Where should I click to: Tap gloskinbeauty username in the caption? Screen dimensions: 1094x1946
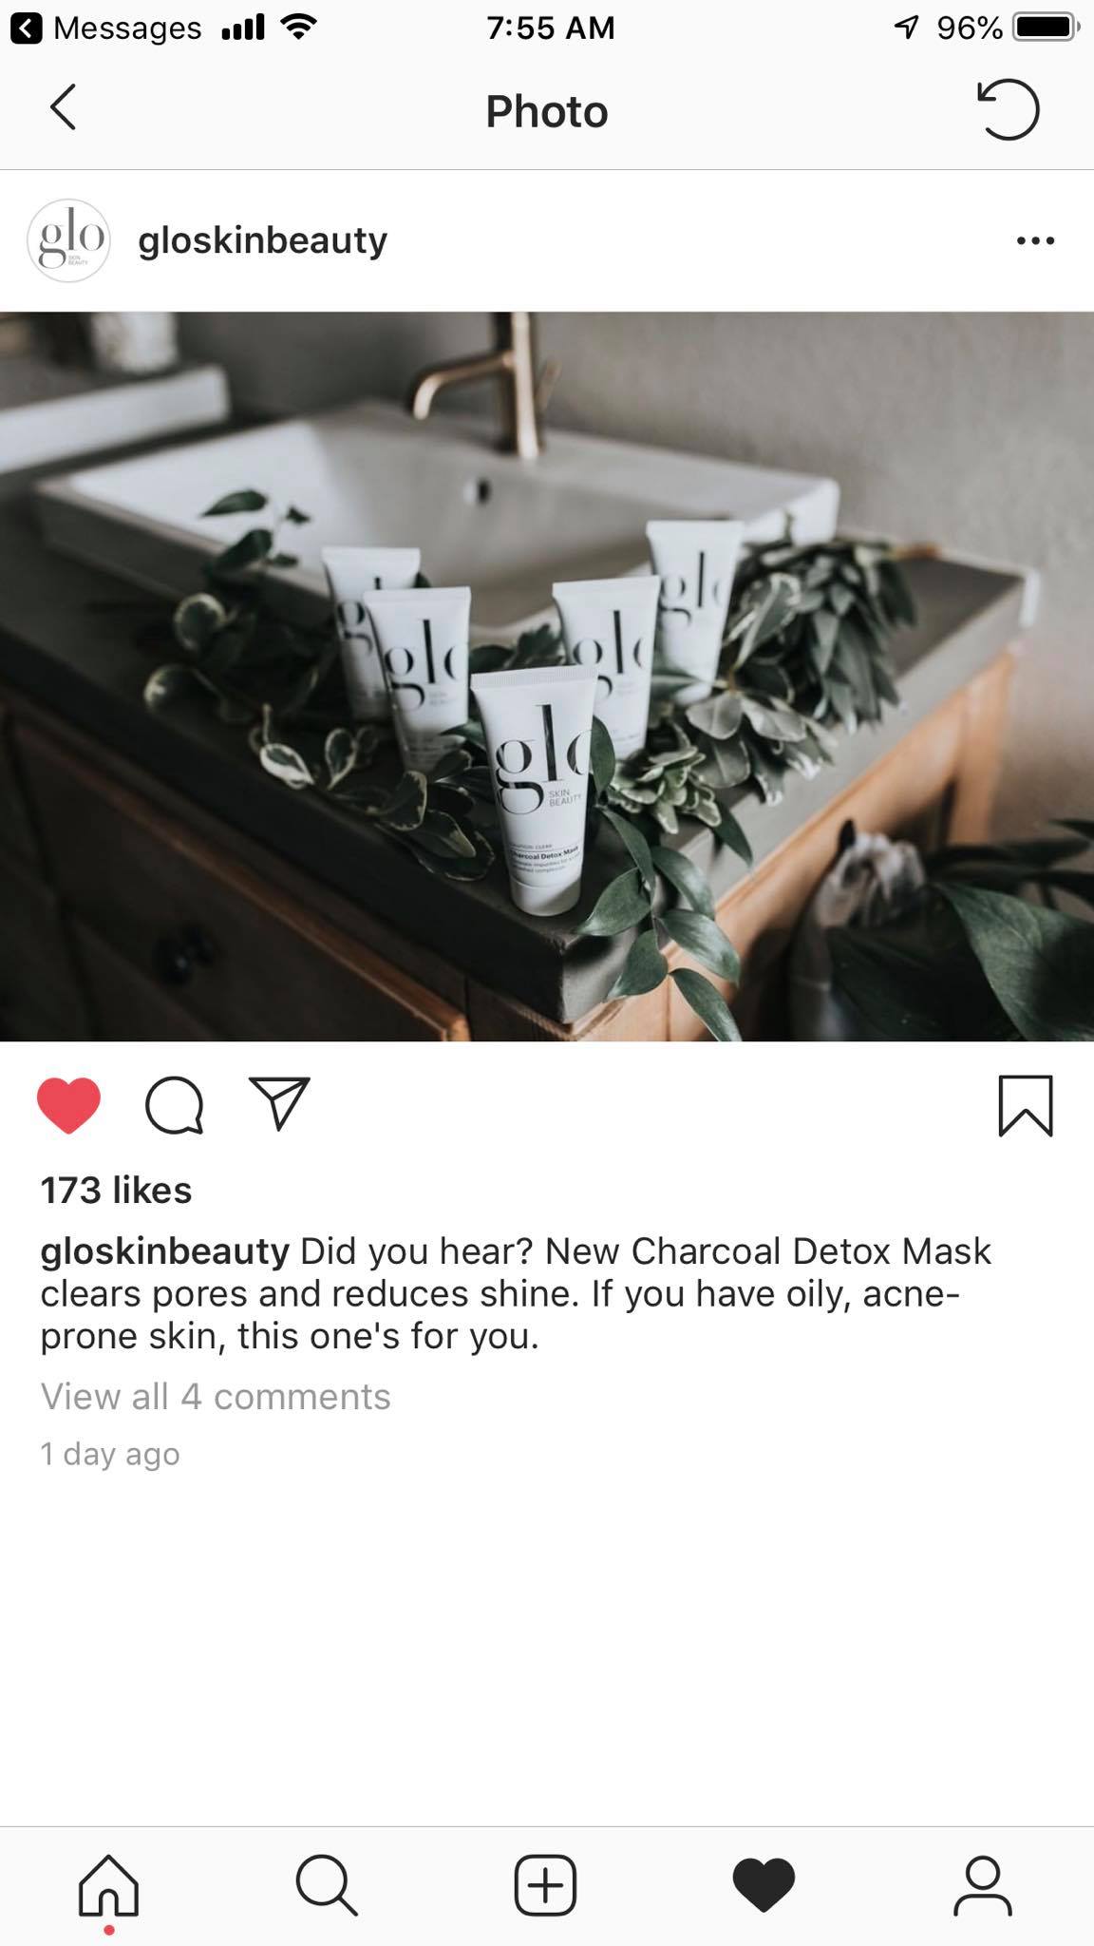164,1251
